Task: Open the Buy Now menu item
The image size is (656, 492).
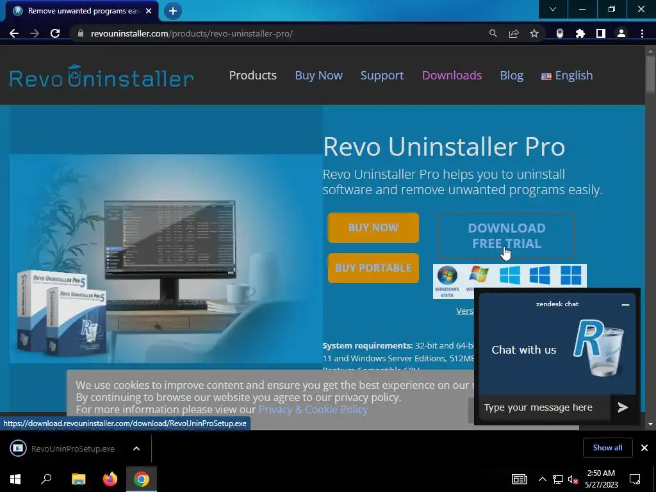Action: tap(319, 76)
